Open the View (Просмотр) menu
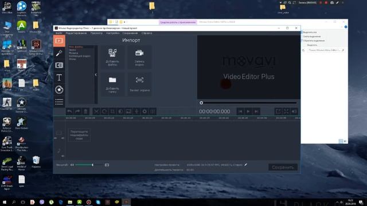The height and width of the screenshot is (206, 367). tap(96, 33)
